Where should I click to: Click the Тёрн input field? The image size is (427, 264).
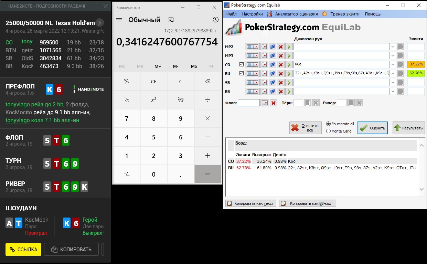[x=298, y=103]
